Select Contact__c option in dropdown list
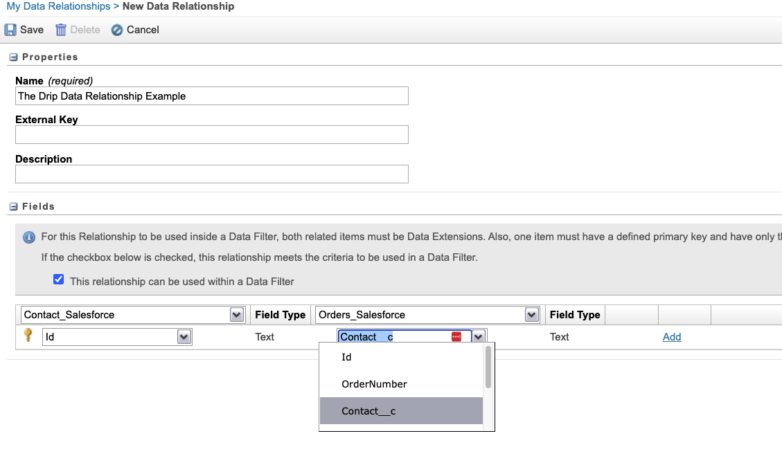 tap(402, 411)
